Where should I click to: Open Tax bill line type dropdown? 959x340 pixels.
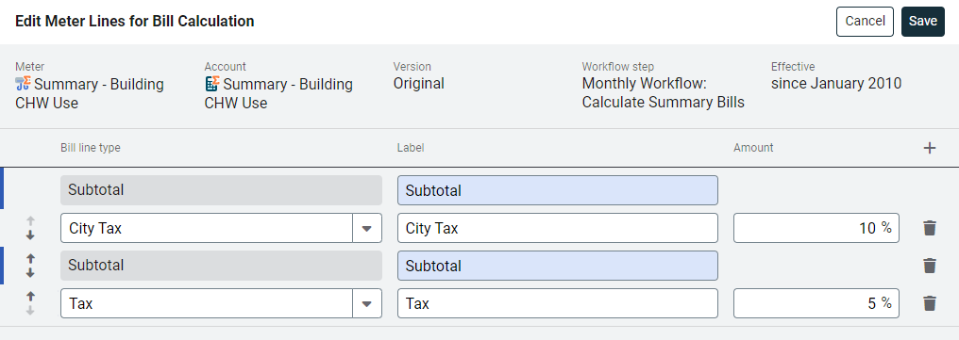(367, 303)
